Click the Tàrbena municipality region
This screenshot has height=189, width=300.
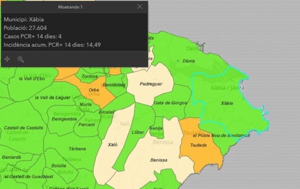tap(77, 149)
